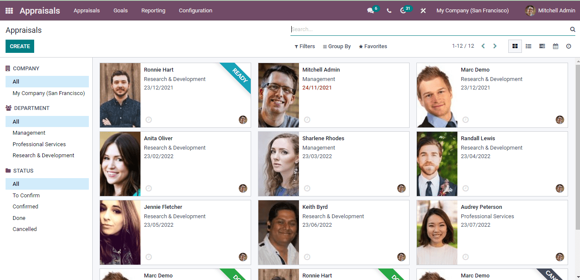Open the Mitchell Admin user menu
The image size is (580, 280).
550,11
